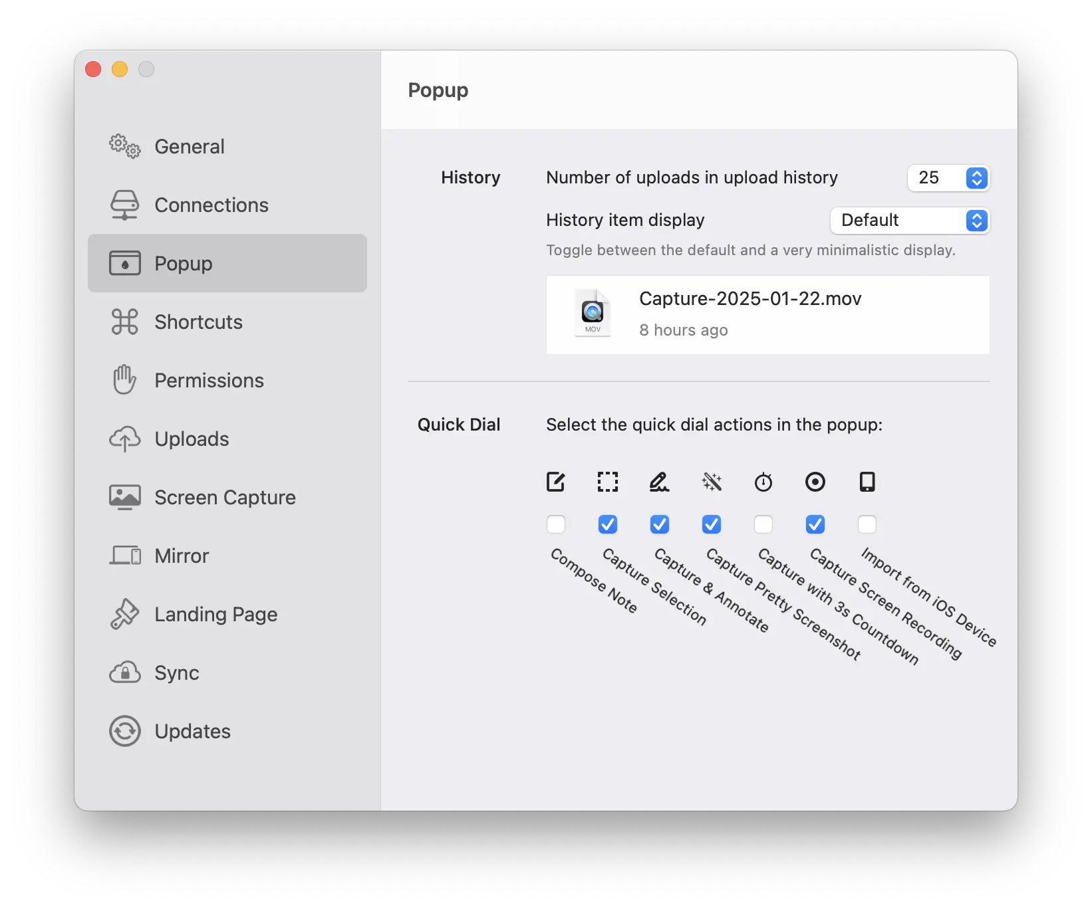1092x909 pixels.
Task: Click the Import from iOS Device icon
Action: click(867, 482)
